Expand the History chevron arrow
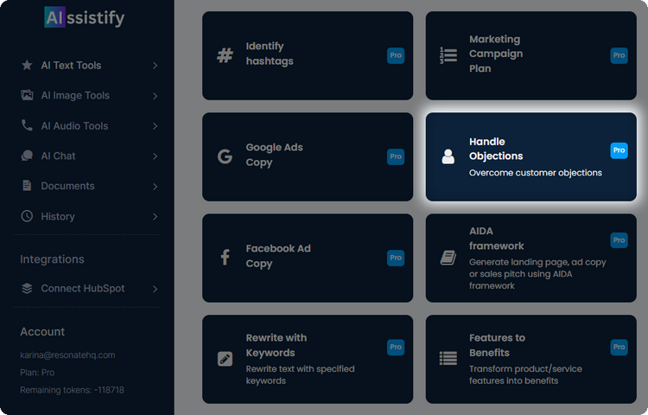The image size is (648, 415). click(155, 217)
